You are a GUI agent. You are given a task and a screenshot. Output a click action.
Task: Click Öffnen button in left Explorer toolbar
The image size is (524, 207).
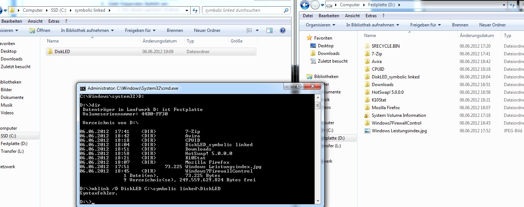point(40,30)
